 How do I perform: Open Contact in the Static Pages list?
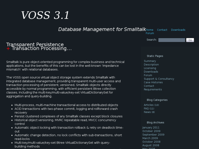click(x=149, y=86)
